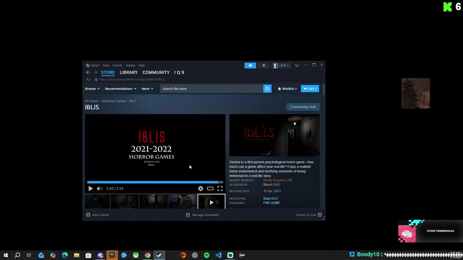Go forward with the right arrow

click(x=95, y=72)
